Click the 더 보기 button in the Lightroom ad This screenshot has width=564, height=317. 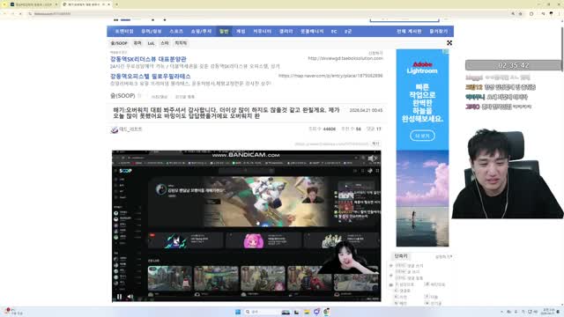tap(422, 136)
